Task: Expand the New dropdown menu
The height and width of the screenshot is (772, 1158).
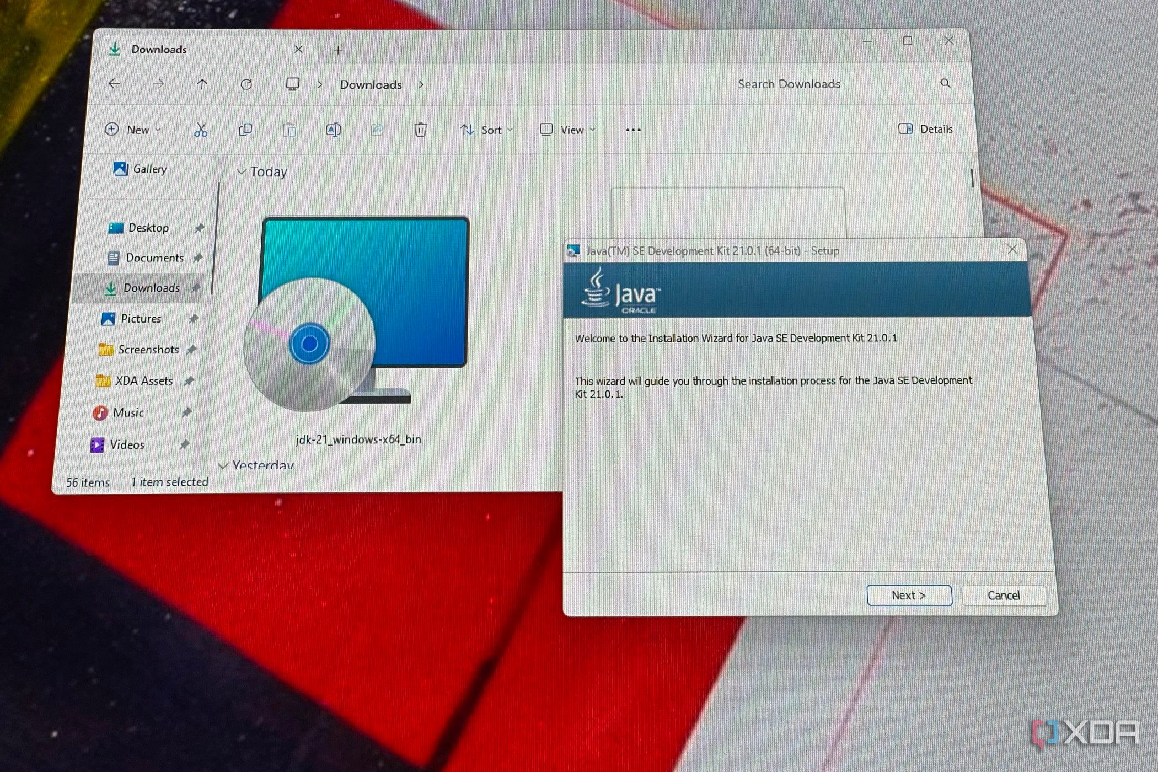Action: click(x=133, y=130)
